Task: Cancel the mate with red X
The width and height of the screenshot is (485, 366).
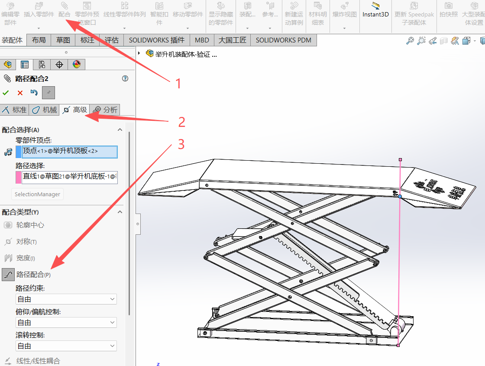Action: point(20,93)
